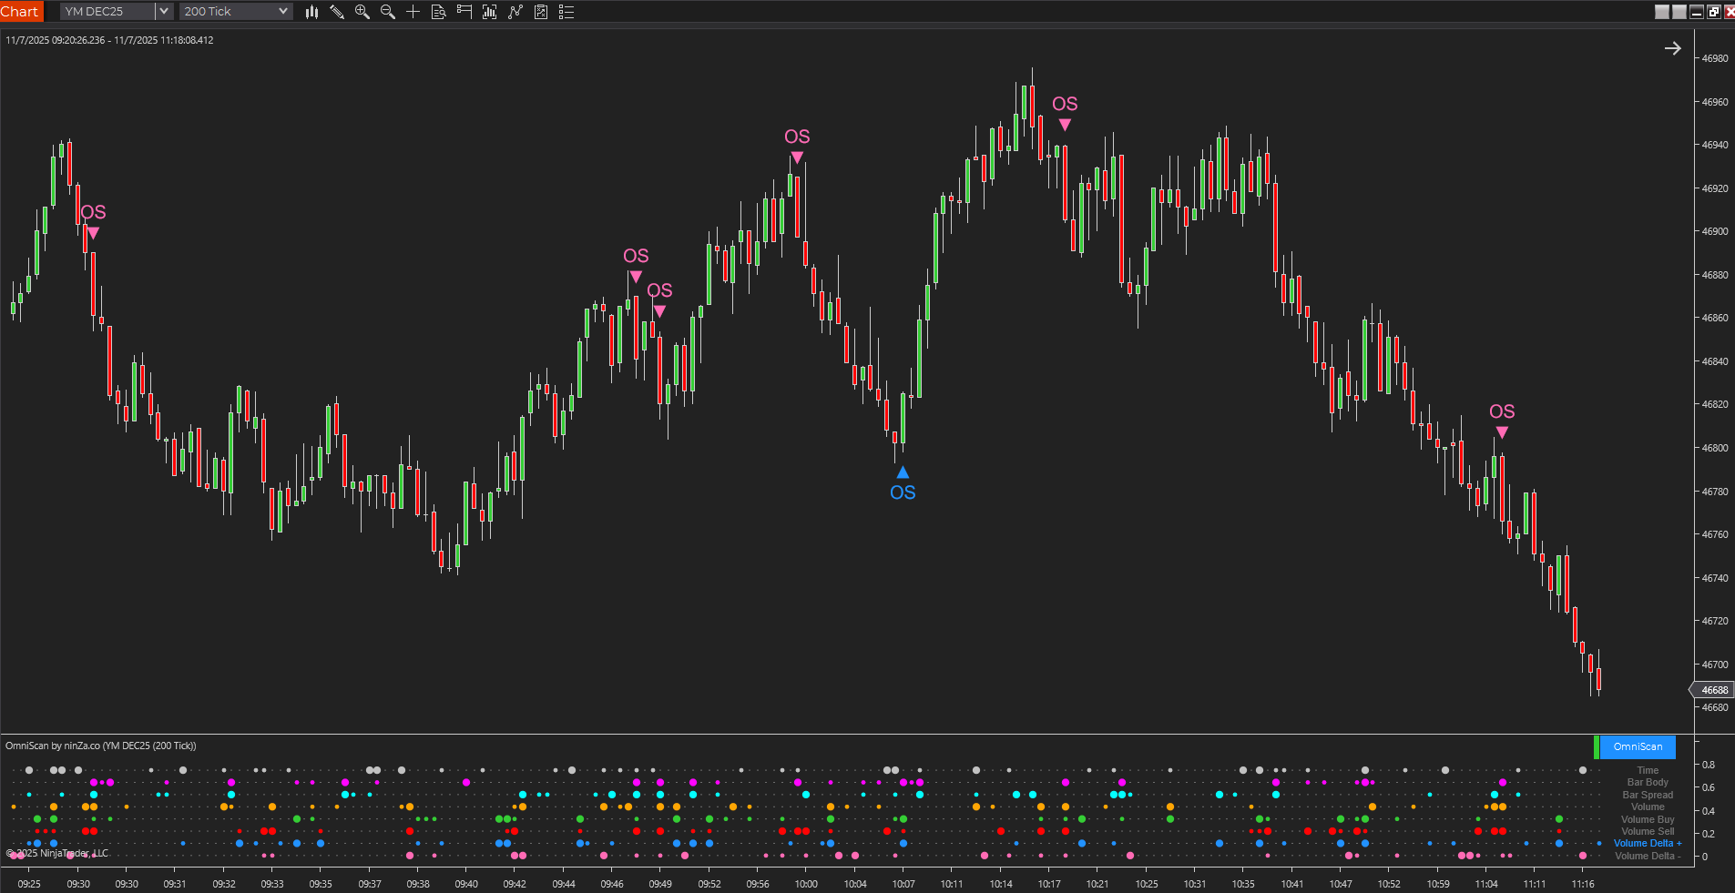
Task: Click the current price label 46688
Action: 1712,690
